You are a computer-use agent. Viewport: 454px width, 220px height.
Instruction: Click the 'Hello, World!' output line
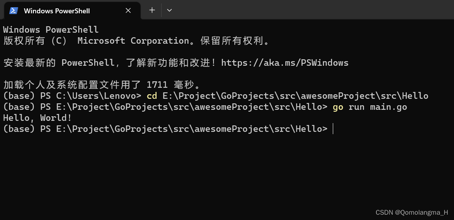37,118
